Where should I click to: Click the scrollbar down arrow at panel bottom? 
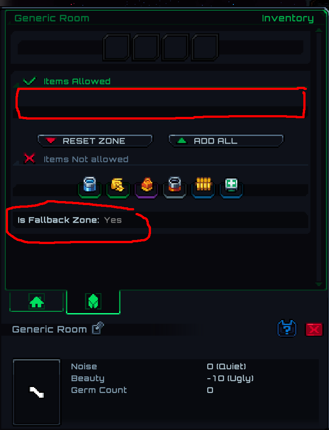point(318,284)
